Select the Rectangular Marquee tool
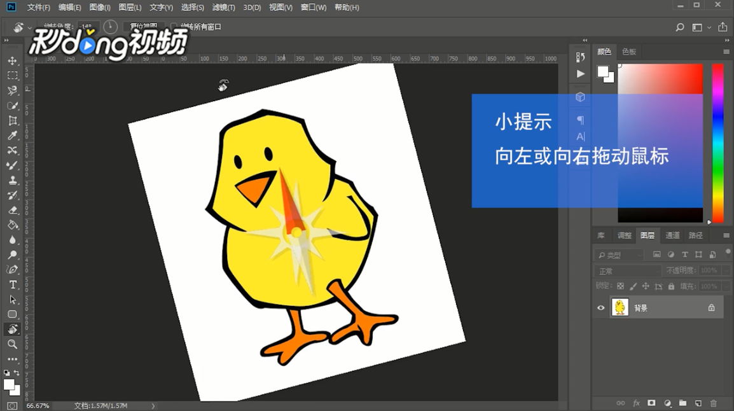Viewport: 734px width, 411px height. pos(13,76)
